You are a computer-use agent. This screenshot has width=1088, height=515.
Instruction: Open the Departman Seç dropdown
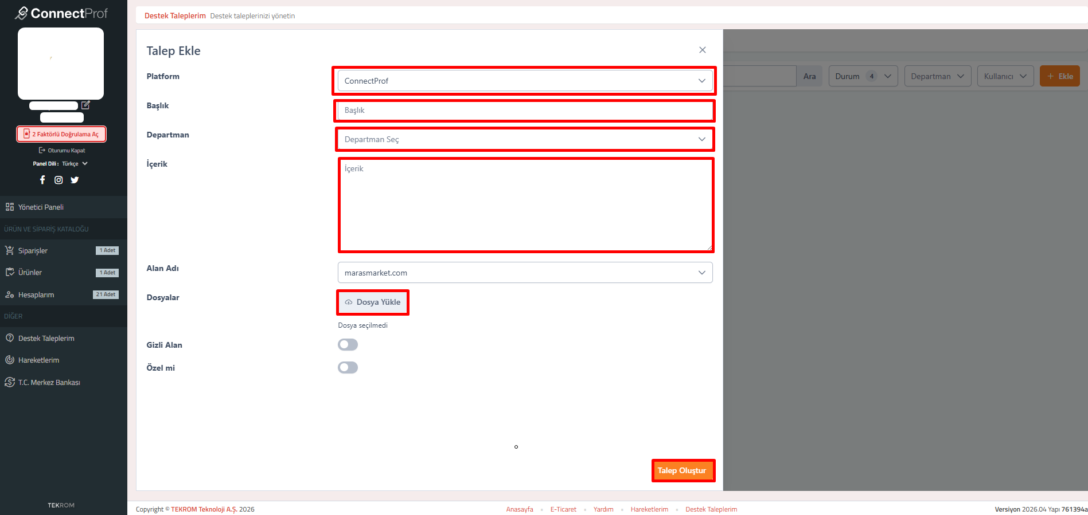[524, 139]
